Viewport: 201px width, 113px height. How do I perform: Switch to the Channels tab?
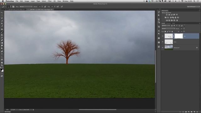(168, 23)
